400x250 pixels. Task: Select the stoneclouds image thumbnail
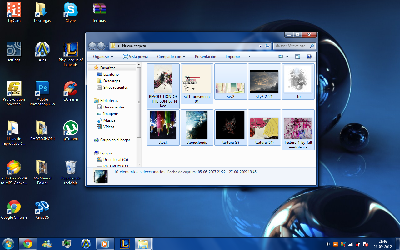click(x=197, y=127)
